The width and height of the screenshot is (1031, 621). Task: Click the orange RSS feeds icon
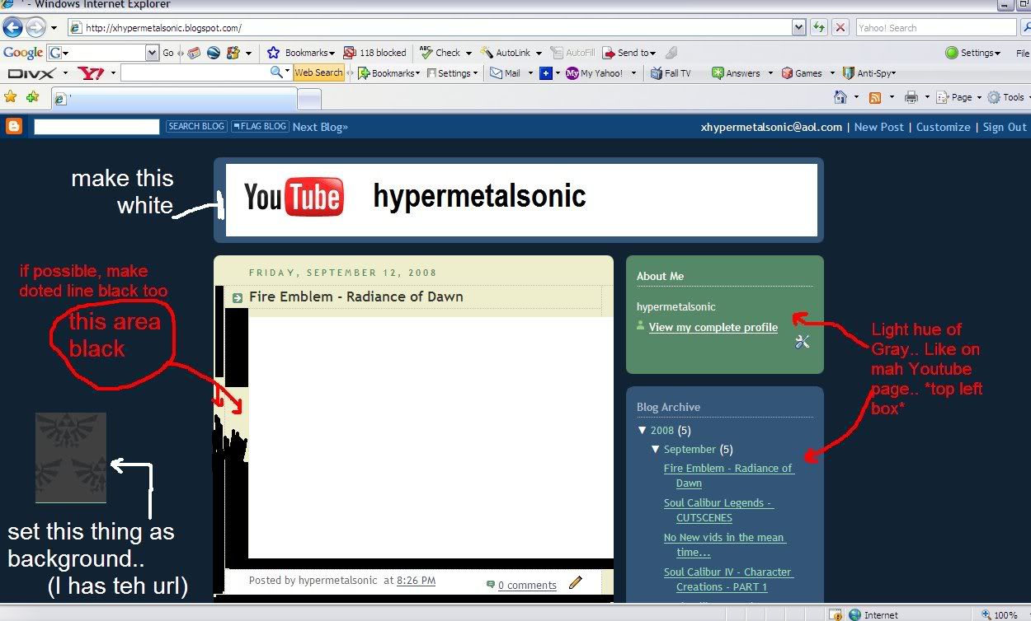point(875,97)
